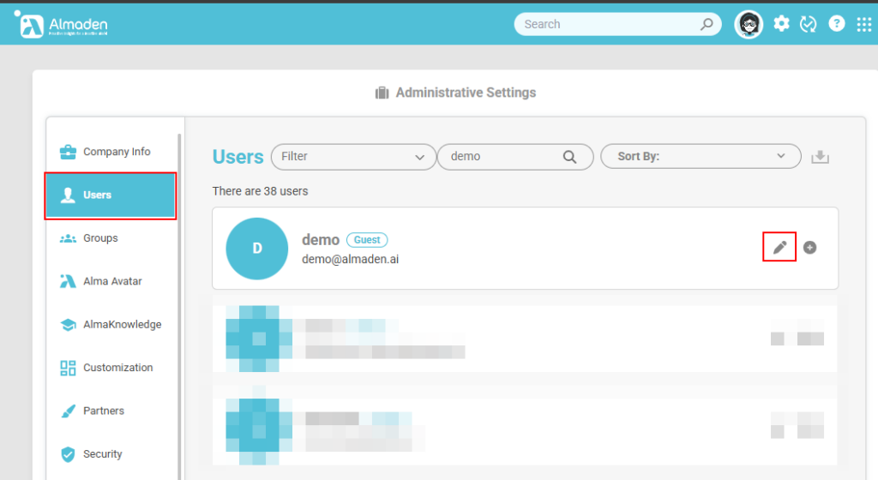878x480 pixels.
Task: Click the download users list icon
Action: tap(821, 157)
